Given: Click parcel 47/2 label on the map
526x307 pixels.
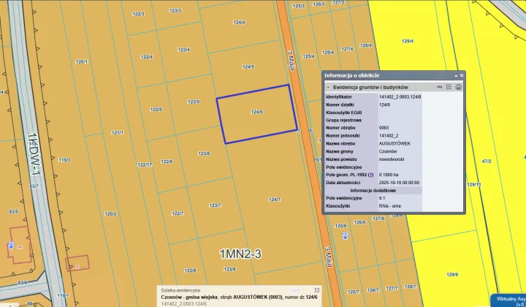Looking at the screenshot, I should click(487, 161).
